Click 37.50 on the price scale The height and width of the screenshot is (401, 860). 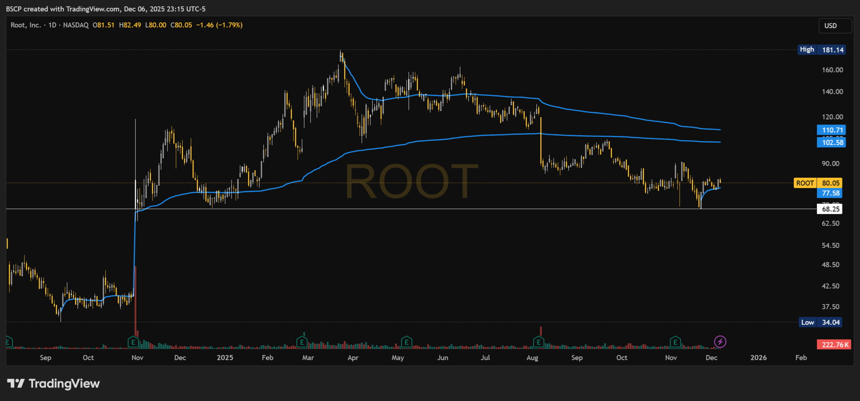830,307
